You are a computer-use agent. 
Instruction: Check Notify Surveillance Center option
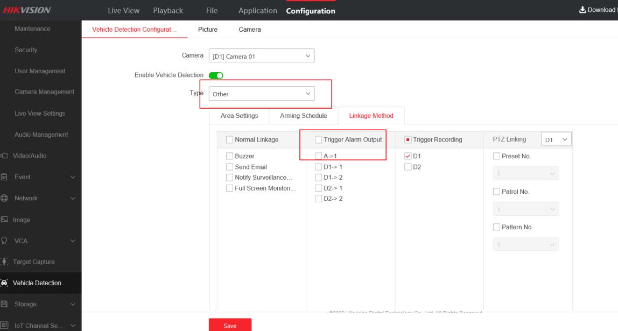tap(229, 177)
